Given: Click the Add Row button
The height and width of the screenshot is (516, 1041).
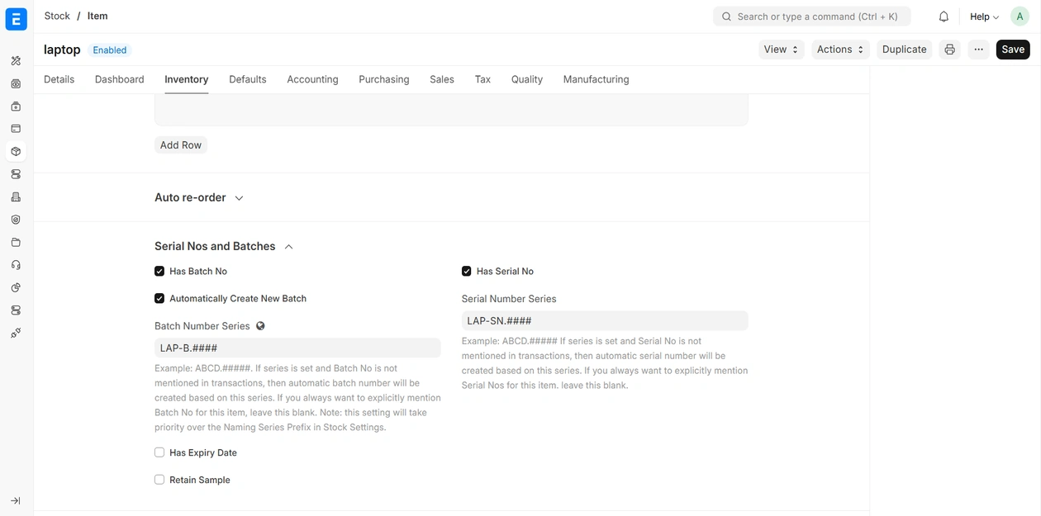Looking at the screenshot, I should 181,145.
